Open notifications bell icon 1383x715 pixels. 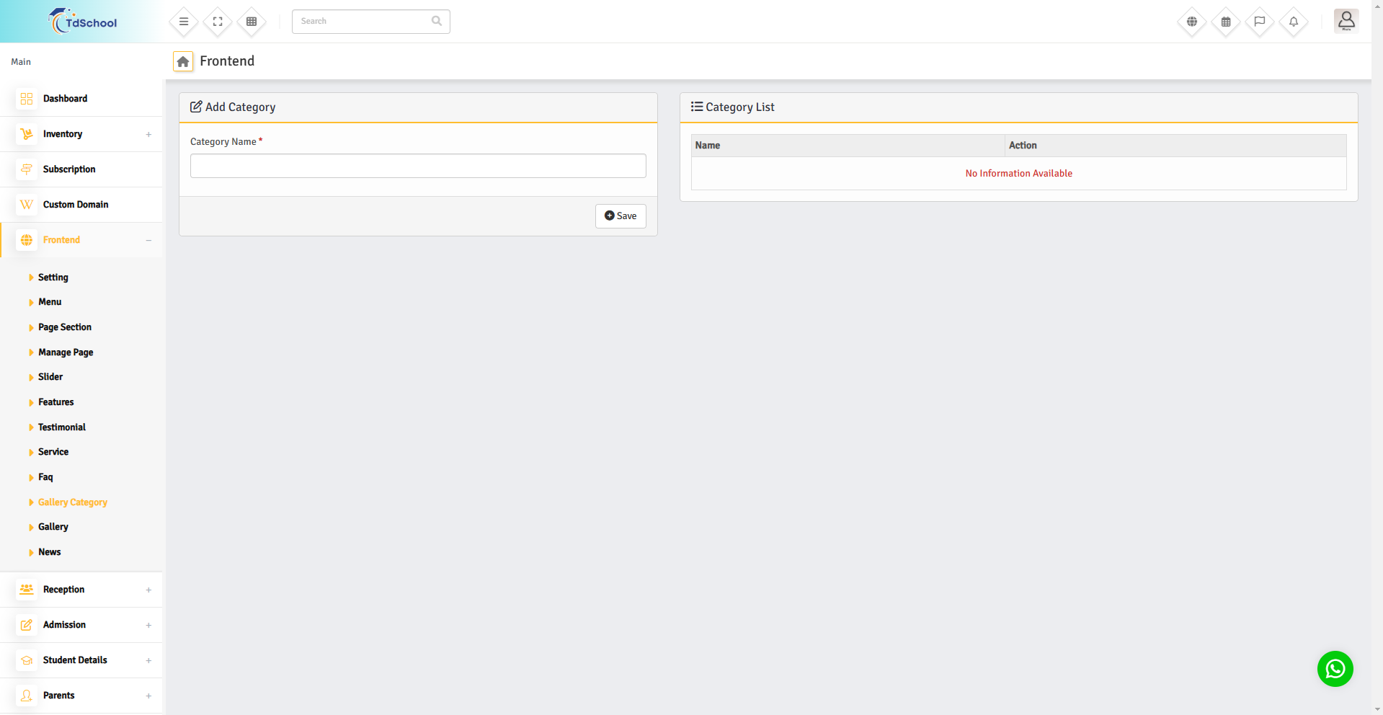1294,22
